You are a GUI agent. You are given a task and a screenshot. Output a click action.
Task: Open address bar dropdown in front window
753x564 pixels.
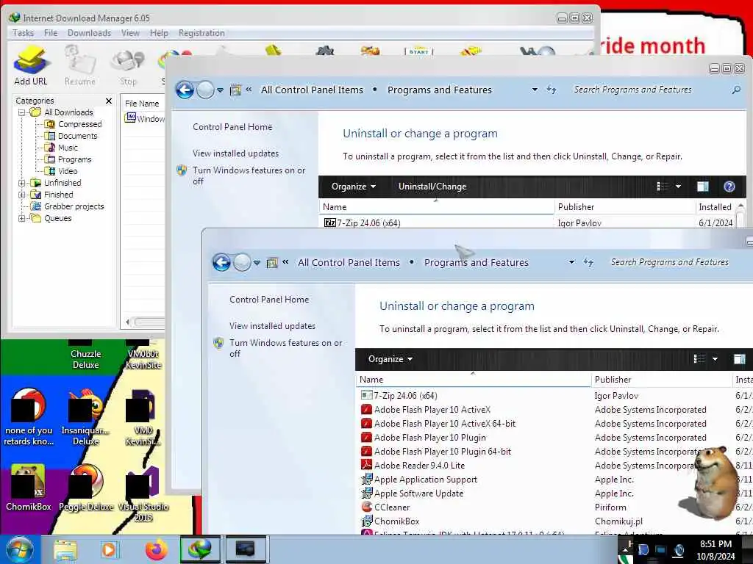point(571,262)
